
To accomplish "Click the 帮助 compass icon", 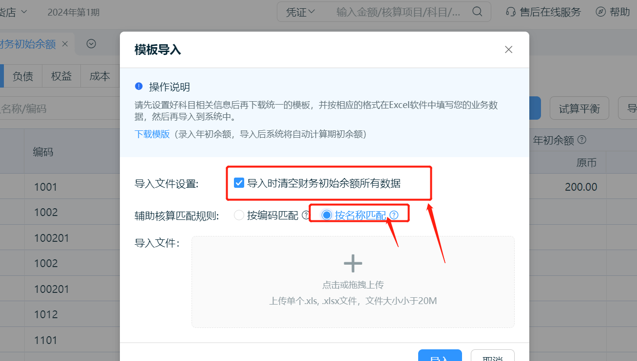I will click(x=601, y=12).
